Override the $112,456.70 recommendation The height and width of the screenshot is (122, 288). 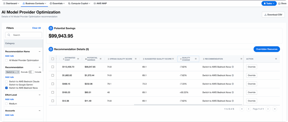point(252,67)
